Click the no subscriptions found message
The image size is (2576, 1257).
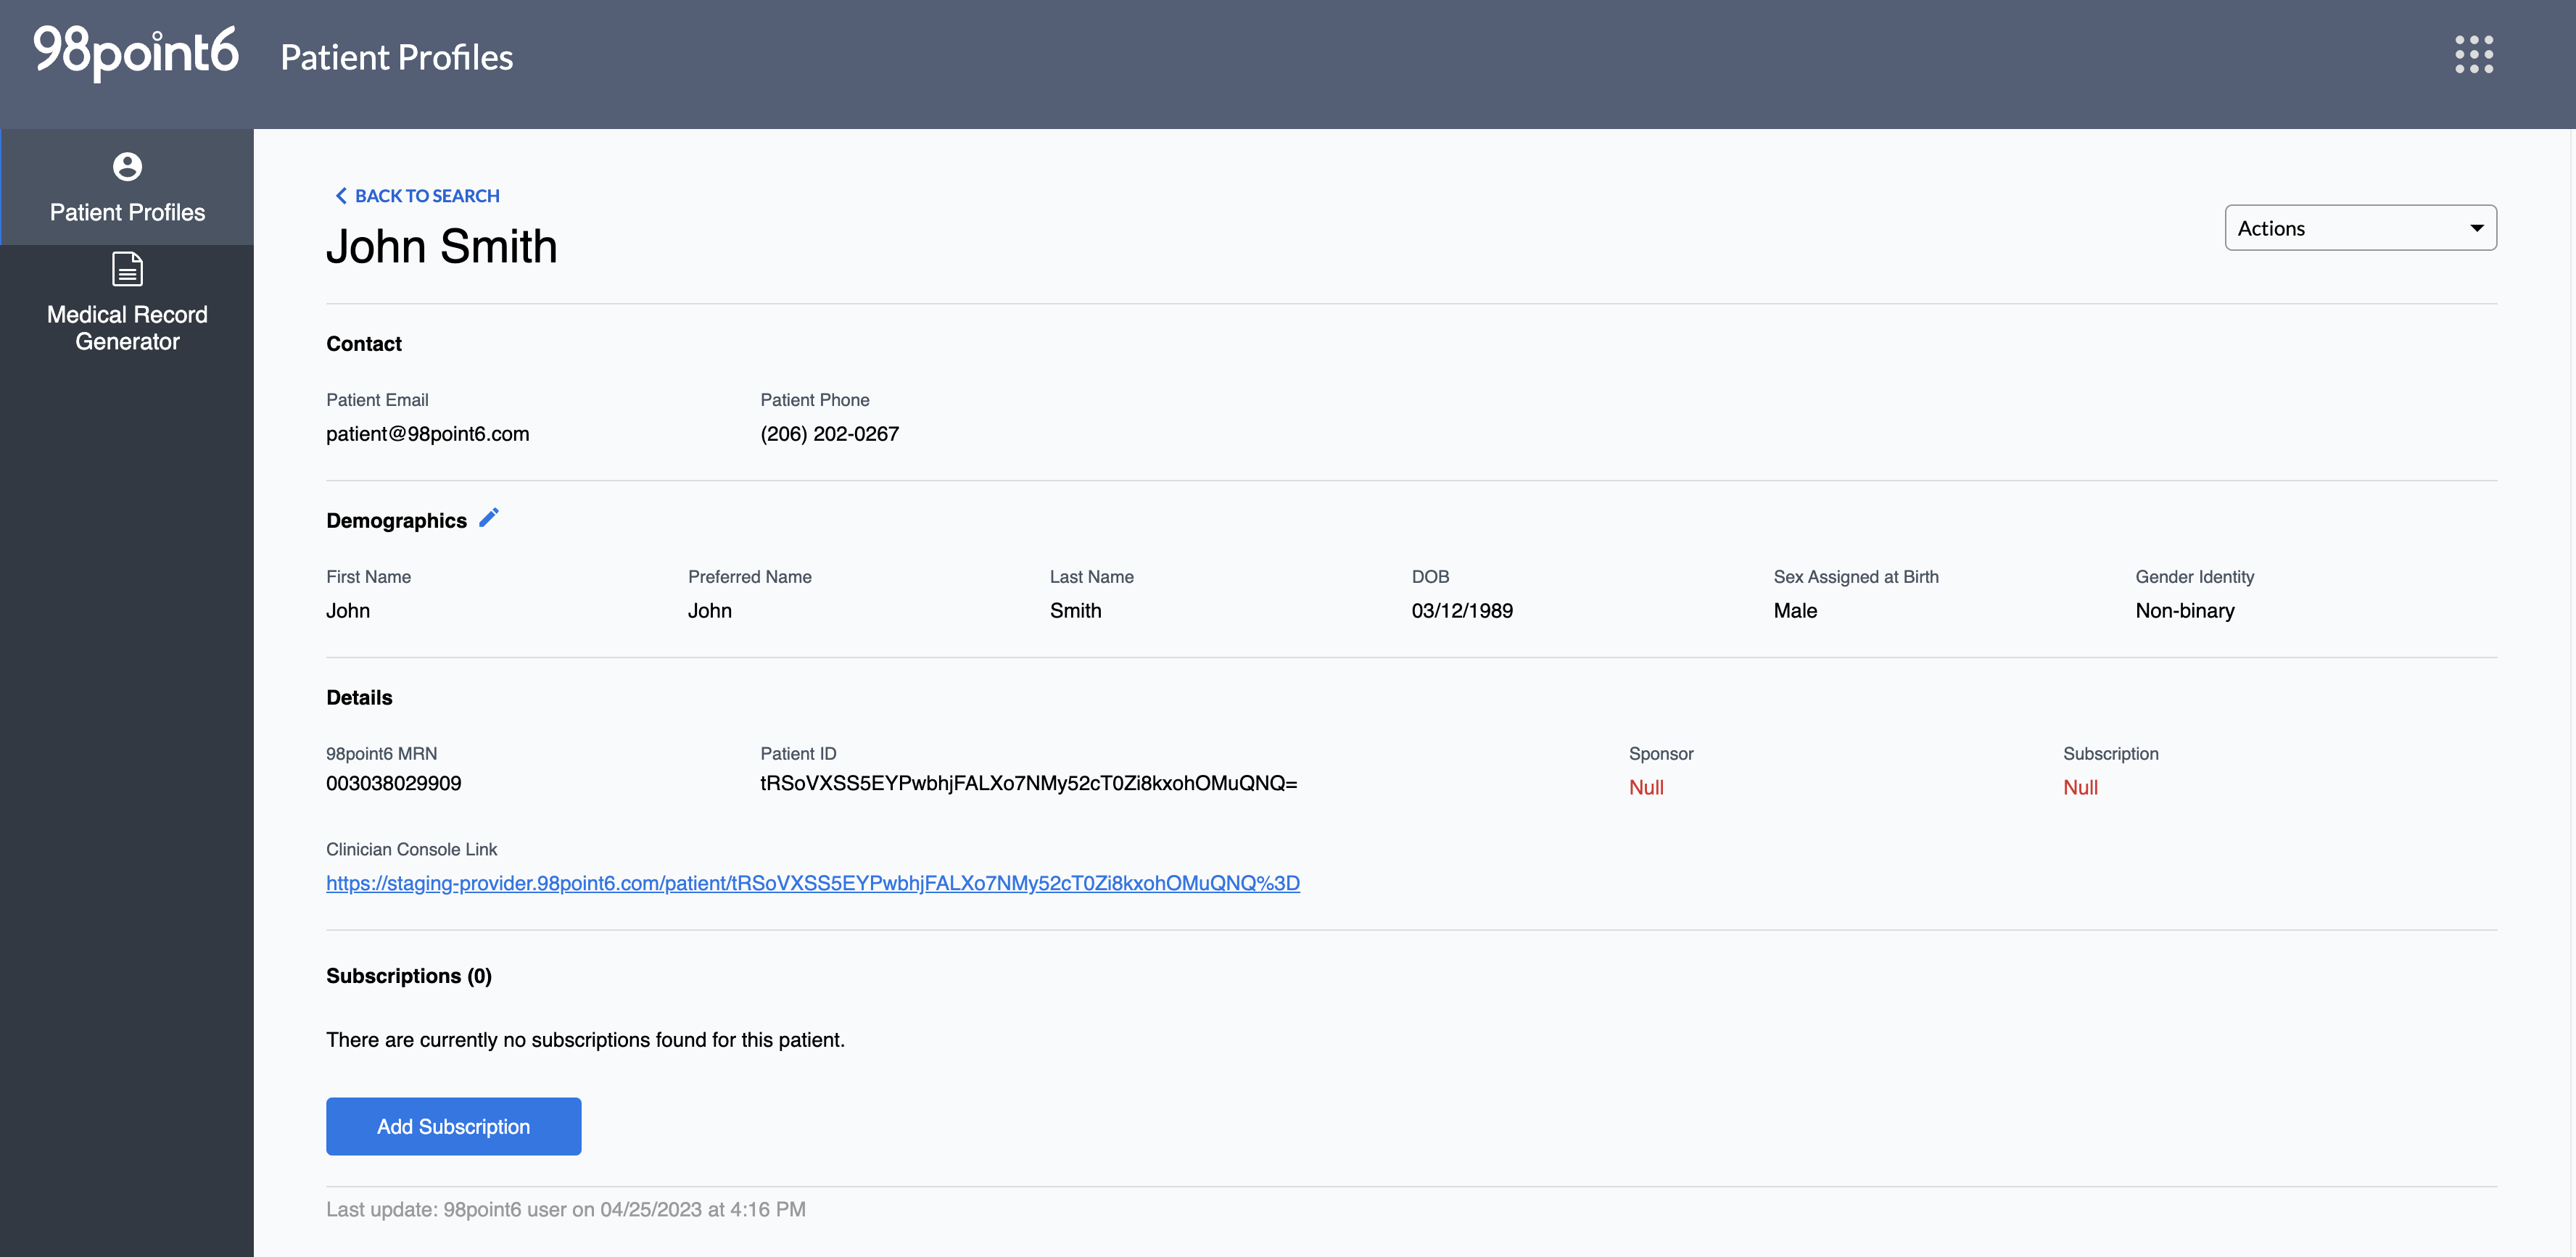(x=585, y=1040)
